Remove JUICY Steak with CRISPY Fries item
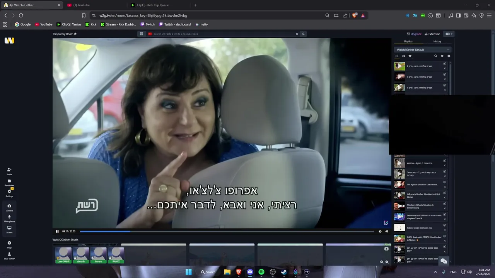495x278 pixels. point(444,241)
